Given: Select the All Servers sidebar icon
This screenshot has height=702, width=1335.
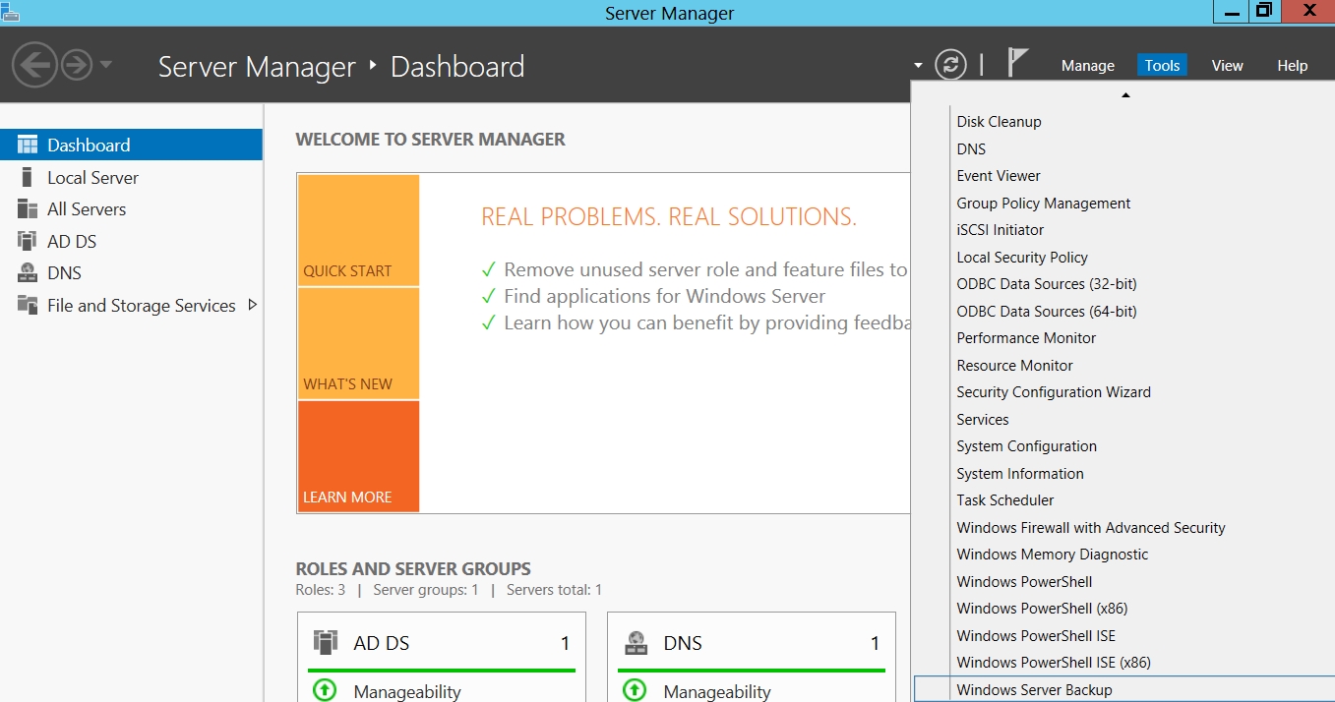Looking at the screenshot, I should (28, 209).
